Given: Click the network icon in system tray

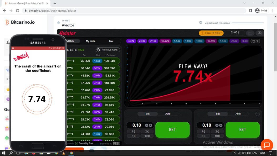Looking at the screenshot, I should click(239, 153).
